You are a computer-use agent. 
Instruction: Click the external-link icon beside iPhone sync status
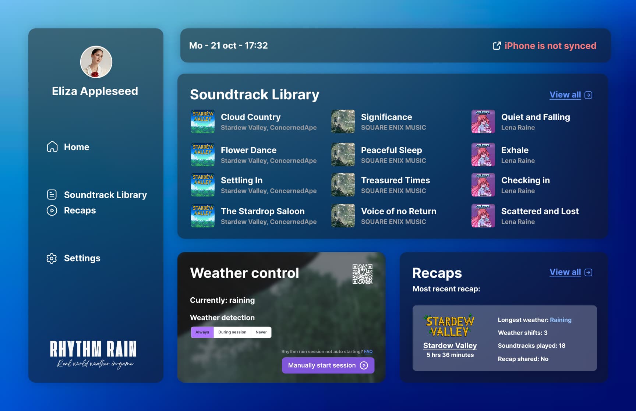pyautogui.click(x=497, y=46)
